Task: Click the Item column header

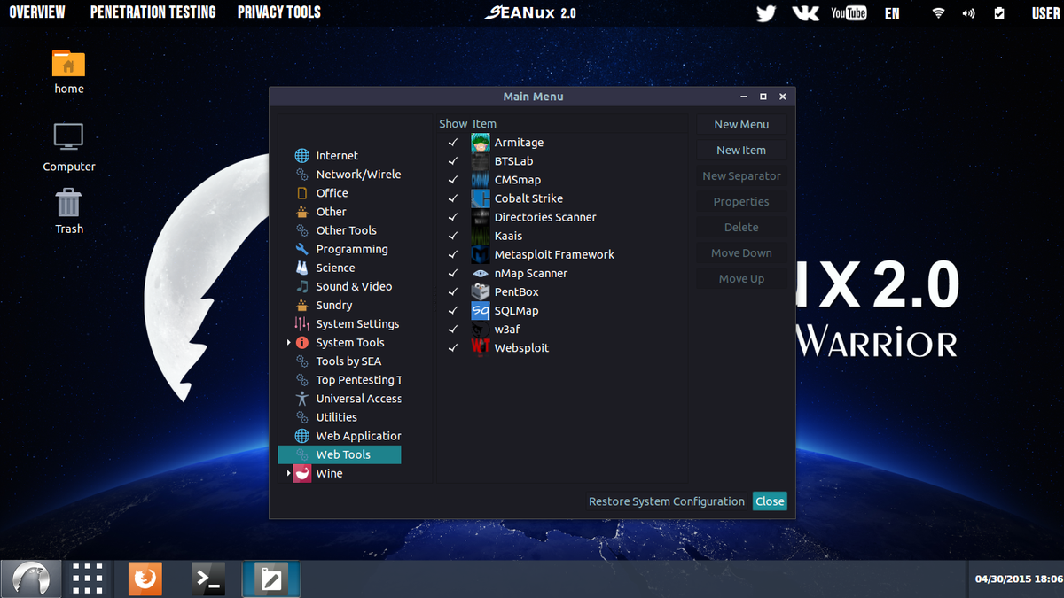Action: coord(484,124)
